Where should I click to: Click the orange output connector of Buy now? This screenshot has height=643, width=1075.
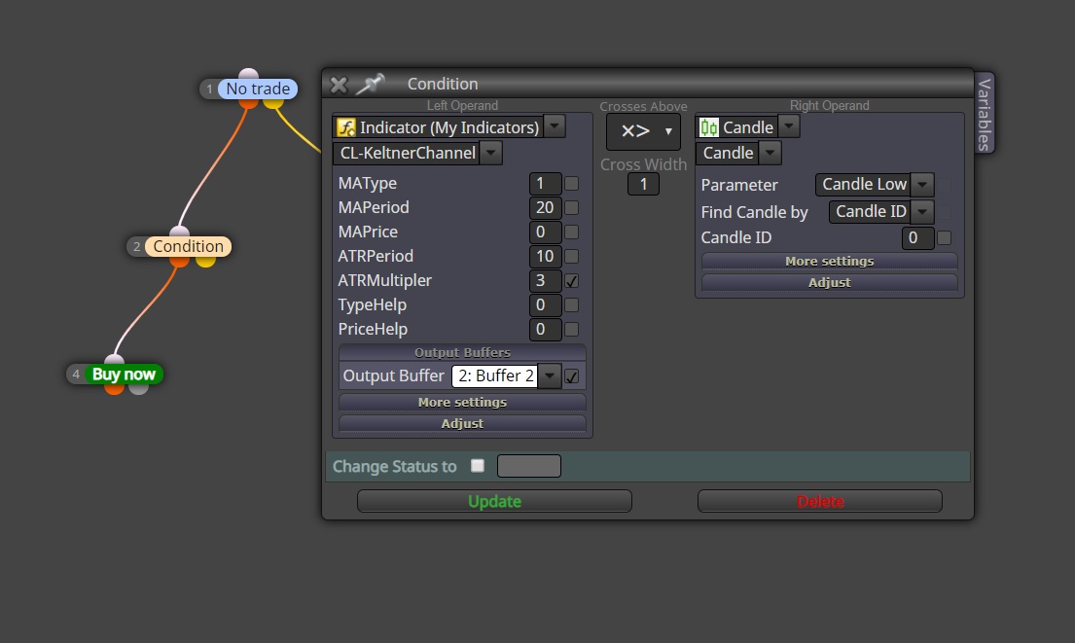pos(114,389)
